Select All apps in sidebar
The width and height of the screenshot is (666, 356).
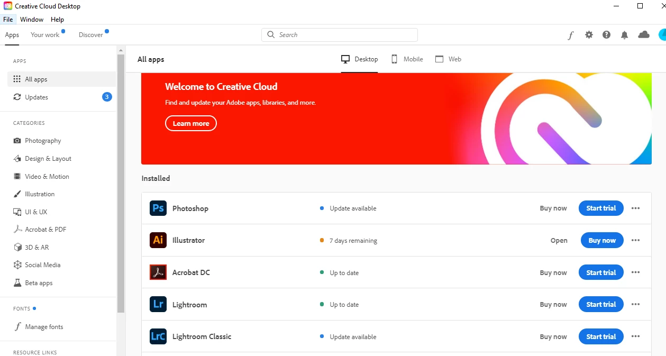click(x=61, y=79)
